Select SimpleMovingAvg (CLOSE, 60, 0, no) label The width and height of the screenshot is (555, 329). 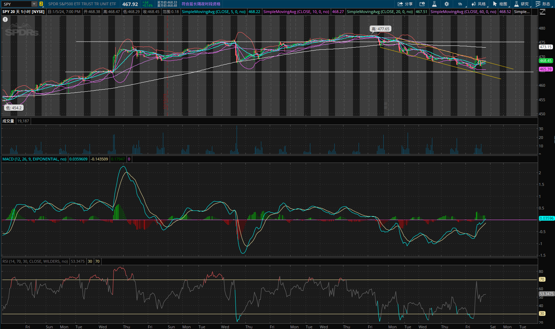(463, 12)
